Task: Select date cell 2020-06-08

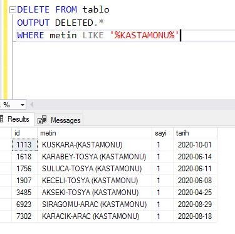Action: click(195, 181)
